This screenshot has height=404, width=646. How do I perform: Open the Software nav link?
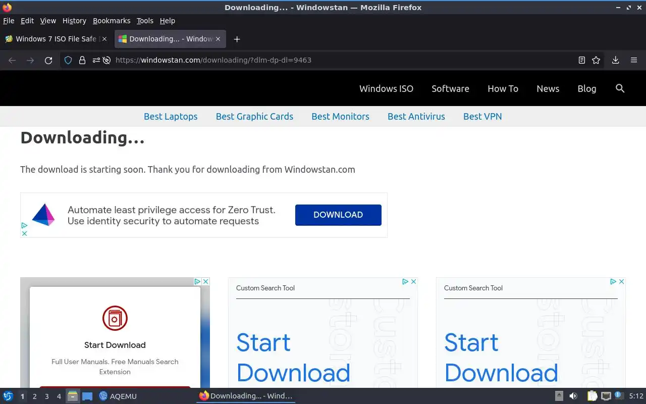pyautogui.click(x=450, y=88)
